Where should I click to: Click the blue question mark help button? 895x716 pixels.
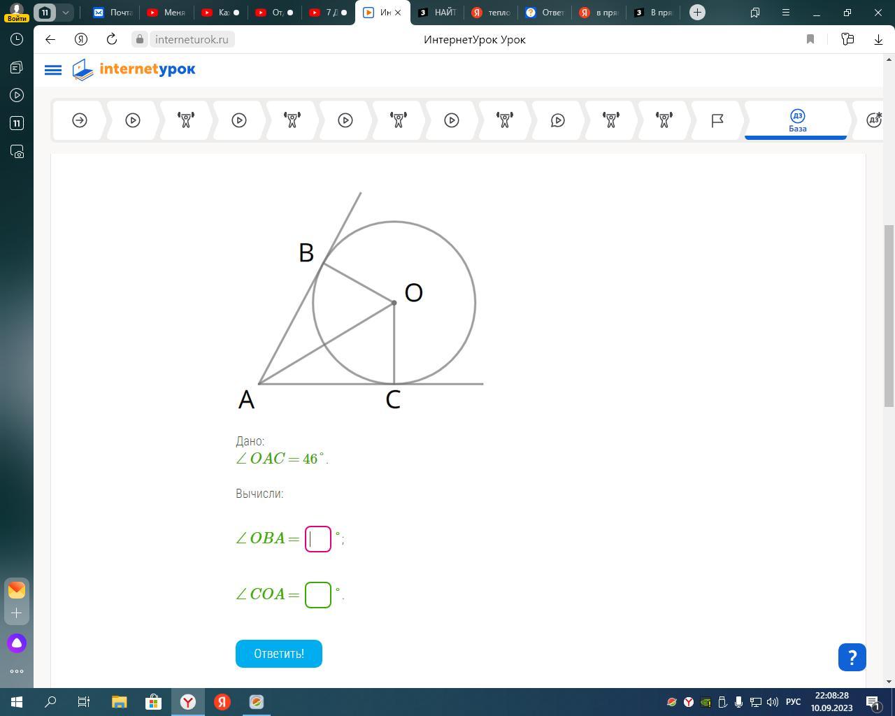click(852, 657)
